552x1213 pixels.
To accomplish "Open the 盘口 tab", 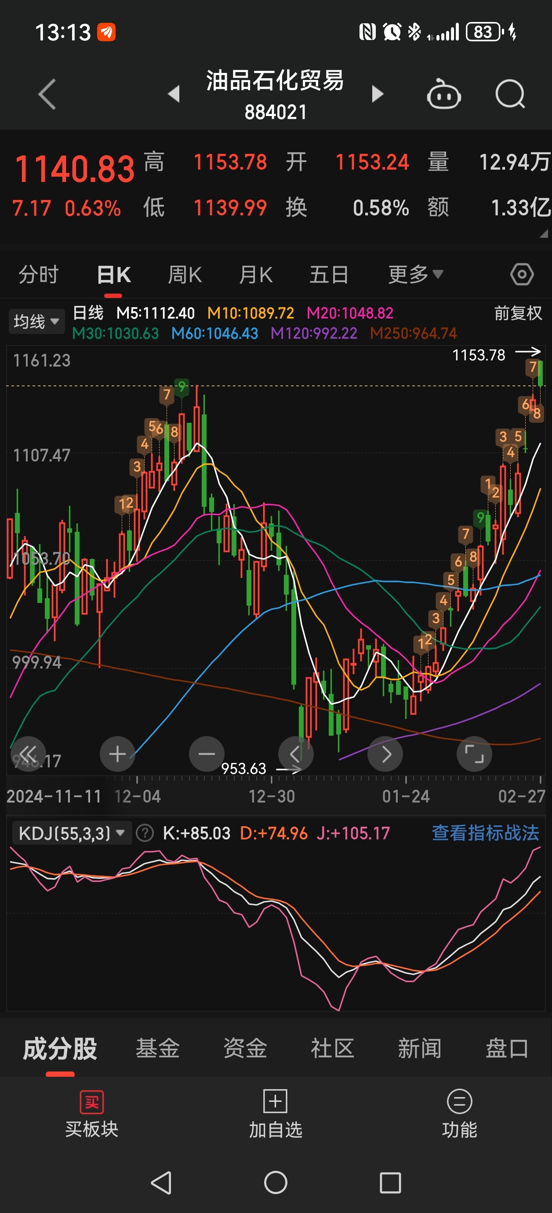I will (x=507, y=1049).
